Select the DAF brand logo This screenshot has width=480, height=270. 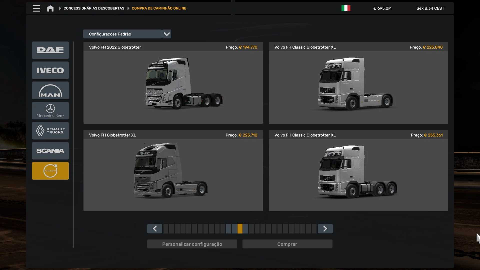point(50,50)
